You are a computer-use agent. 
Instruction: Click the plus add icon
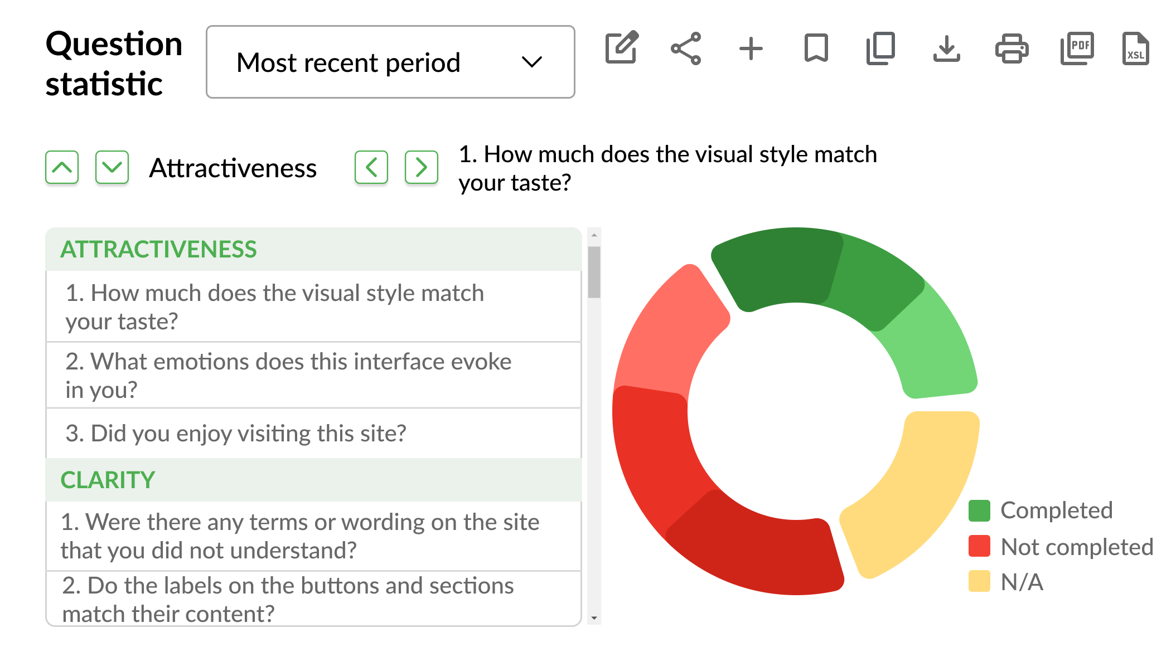point(751,48)
